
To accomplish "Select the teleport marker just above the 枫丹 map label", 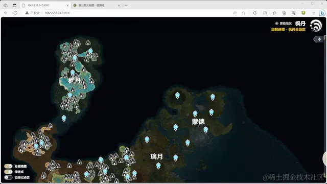I will tap(73, 73).
